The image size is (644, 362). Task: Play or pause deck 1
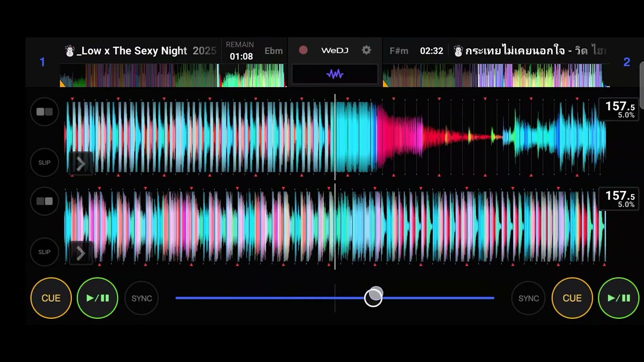97,298
